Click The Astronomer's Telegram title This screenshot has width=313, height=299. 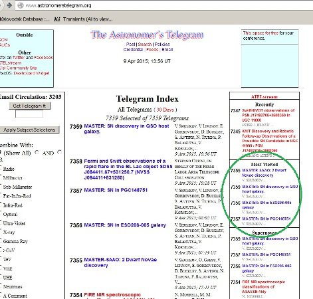(147, 35)
